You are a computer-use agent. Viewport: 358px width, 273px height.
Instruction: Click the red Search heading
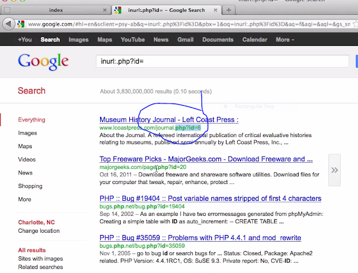point(32,91)
